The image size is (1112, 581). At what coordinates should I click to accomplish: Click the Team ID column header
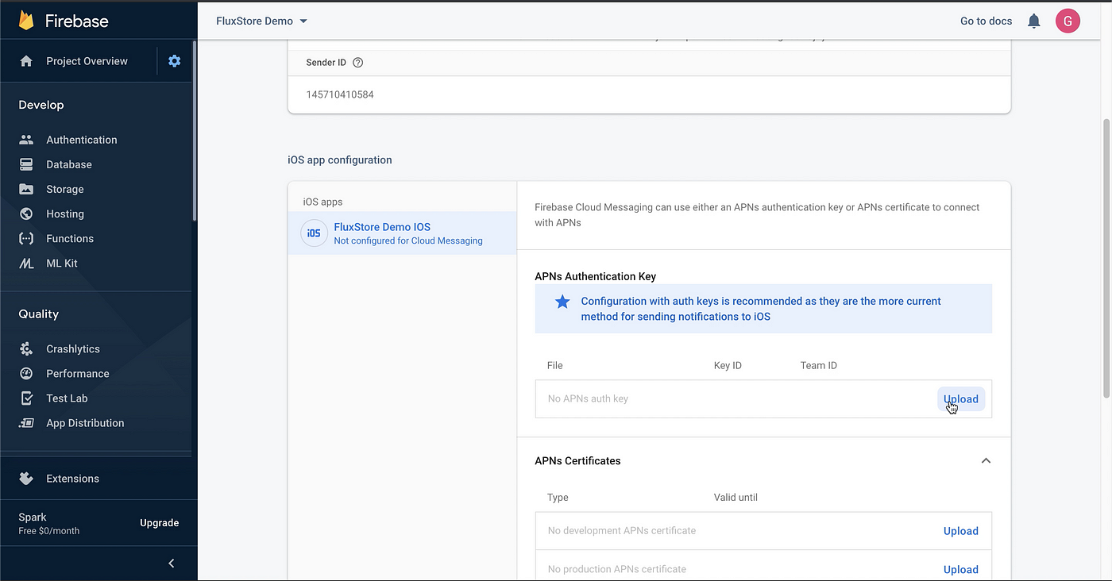pyautogui.click(x=819, y=365)
